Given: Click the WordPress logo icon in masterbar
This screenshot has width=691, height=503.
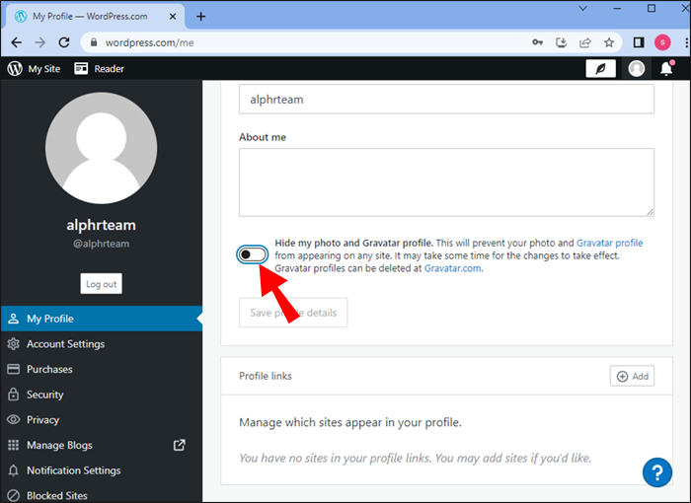Looking at the screenshot, I should click(x=15, y=68).
